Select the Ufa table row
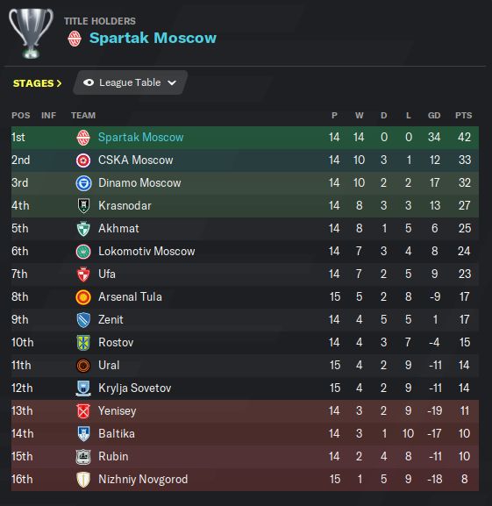Image resolution: width=492 pixels, height=506 pixels. pyautogui.click(x=245, y=274)
